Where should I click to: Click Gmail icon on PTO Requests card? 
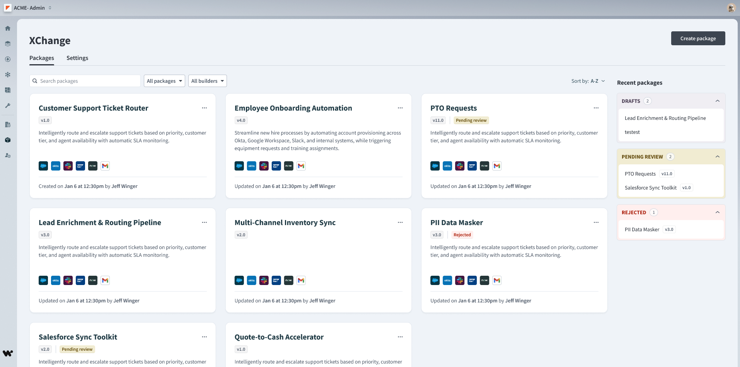point(497,166)
